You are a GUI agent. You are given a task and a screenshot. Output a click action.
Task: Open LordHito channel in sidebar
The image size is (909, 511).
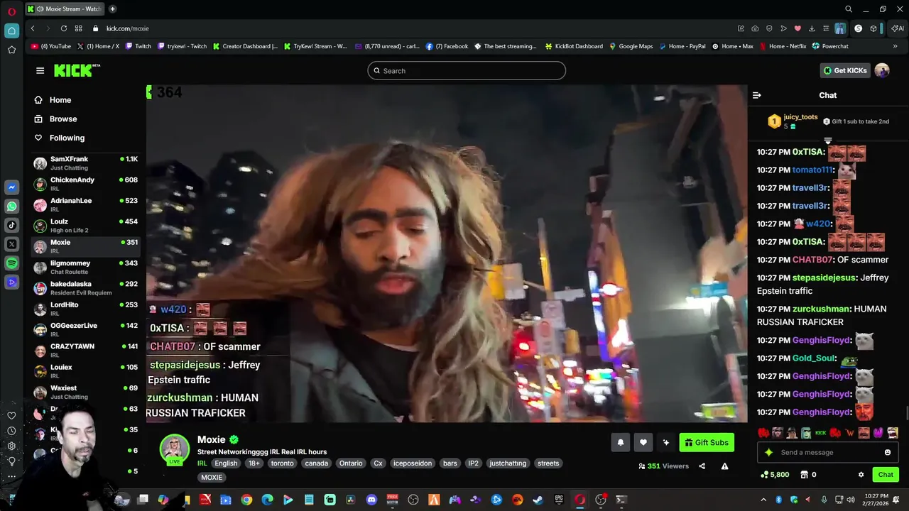tap(85, 308)
